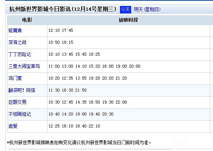Click the 19:40 showtime for 不怕贼惦记

95,114
